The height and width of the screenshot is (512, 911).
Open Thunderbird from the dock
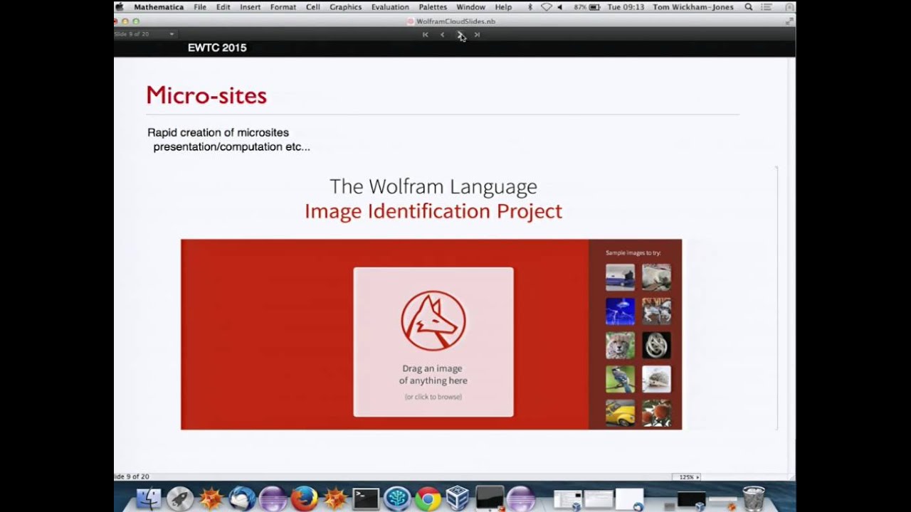pyautogui.click(x=243, y=498)
